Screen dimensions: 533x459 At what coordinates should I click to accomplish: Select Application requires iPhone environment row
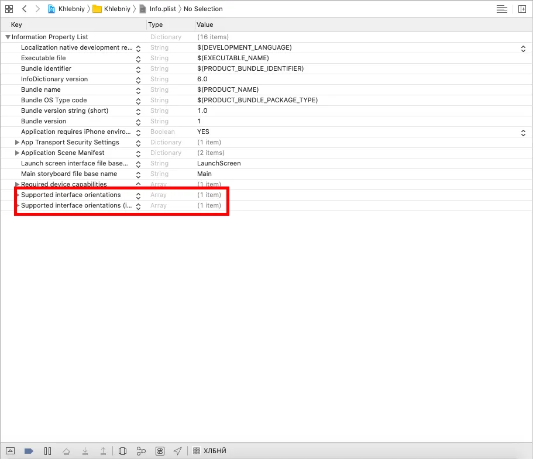point(266,132)
